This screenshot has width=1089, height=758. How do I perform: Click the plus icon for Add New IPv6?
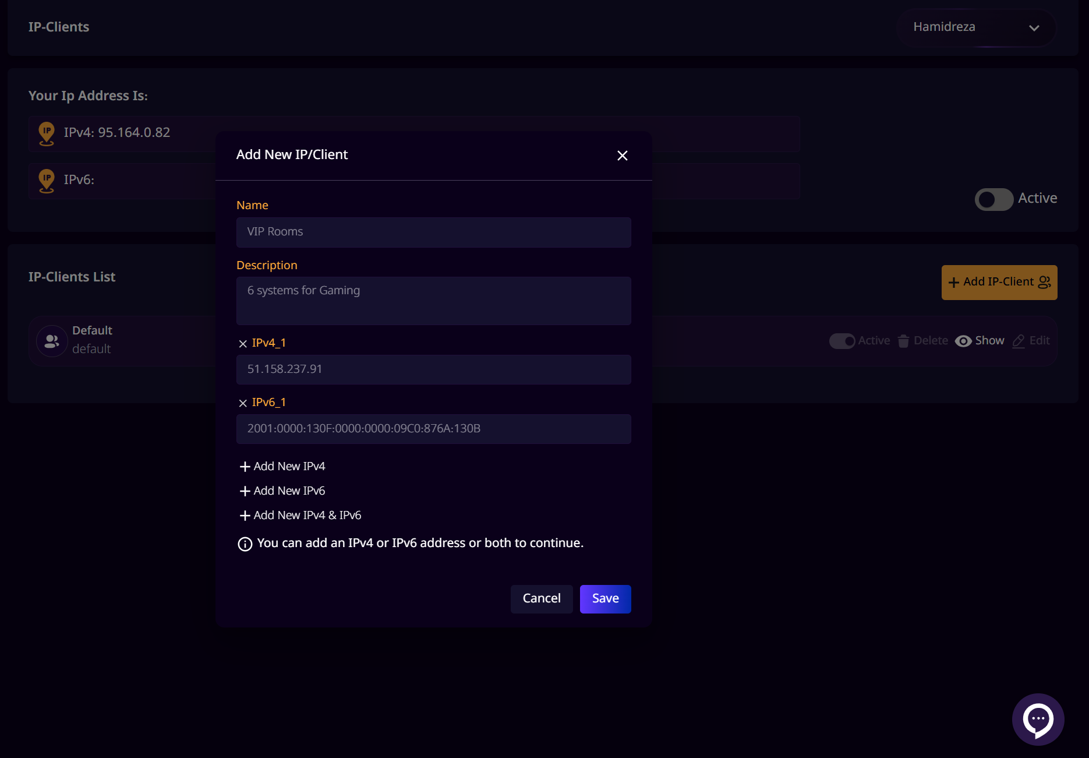click(x=245, y=491)
